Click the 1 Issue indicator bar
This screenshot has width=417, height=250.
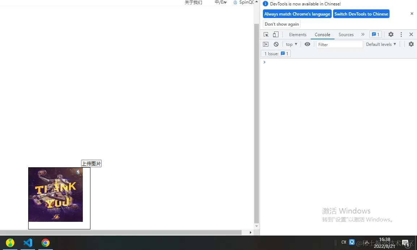click(x=276, y=54)
